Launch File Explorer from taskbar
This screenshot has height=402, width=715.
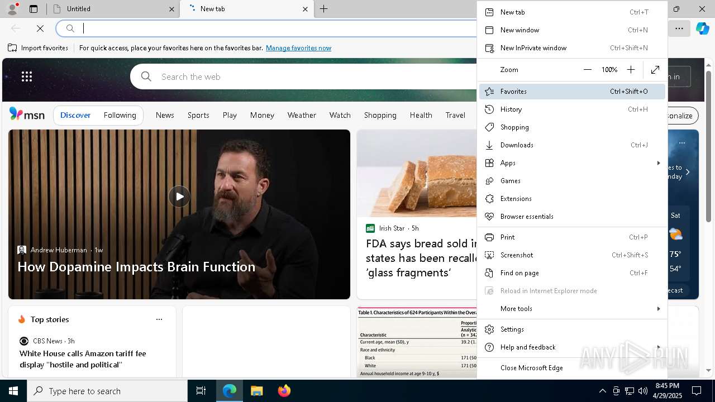[x=256, y=391]
